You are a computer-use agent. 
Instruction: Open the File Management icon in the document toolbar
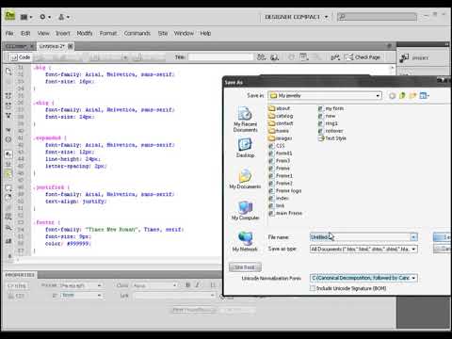coord(261,57)
